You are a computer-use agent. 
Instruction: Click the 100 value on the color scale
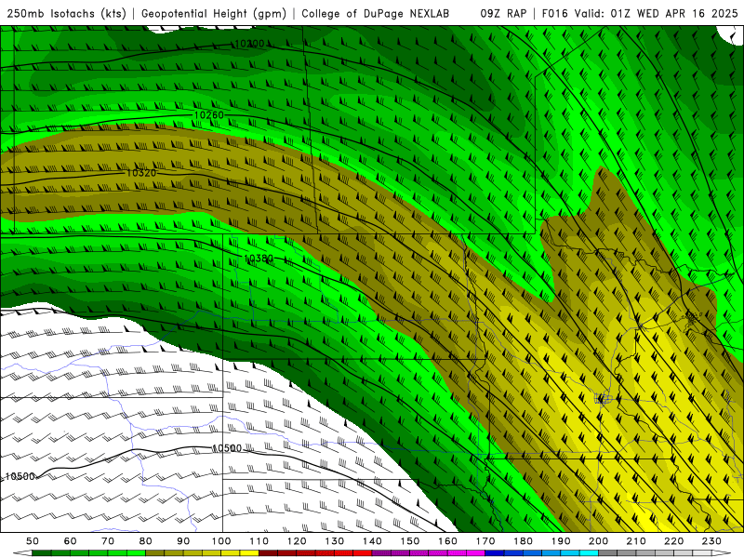(221, 541)
